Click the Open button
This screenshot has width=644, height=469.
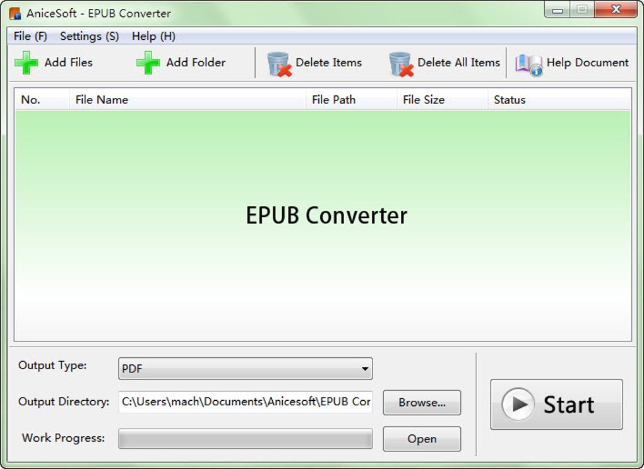point(421,439)
